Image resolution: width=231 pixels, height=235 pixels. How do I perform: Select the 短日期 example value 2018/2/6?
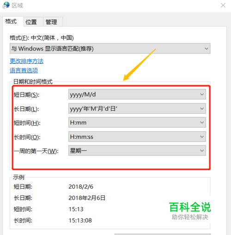tap(81, 187)
